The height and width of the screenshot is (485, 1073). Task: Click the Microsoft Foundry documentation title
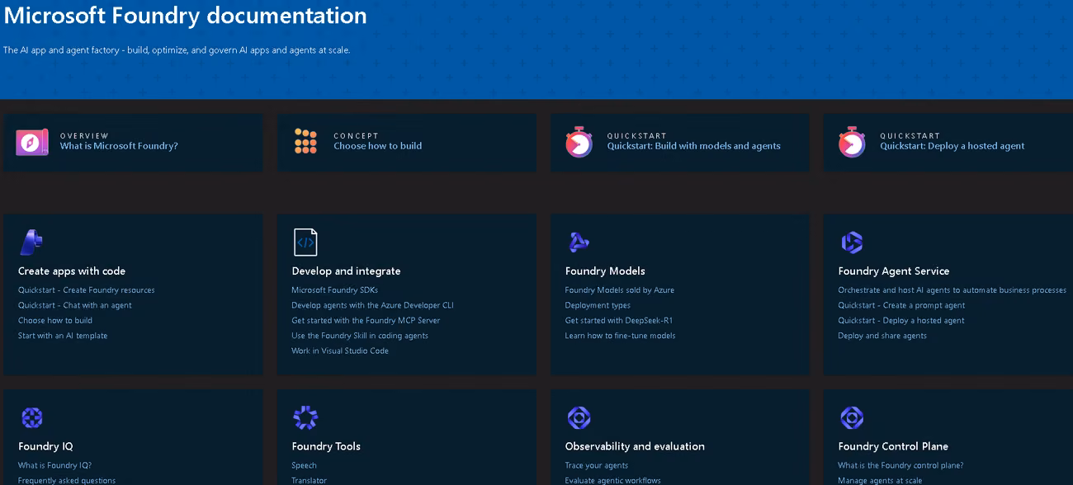pos(186,15)
